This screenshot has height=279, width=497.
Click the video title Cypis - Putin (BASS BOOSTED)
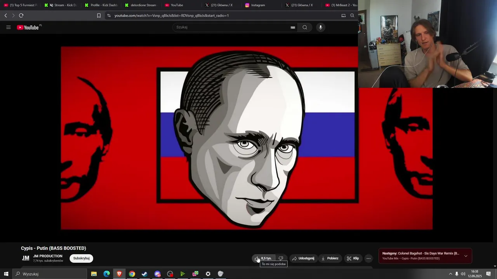tap(54, 248)
